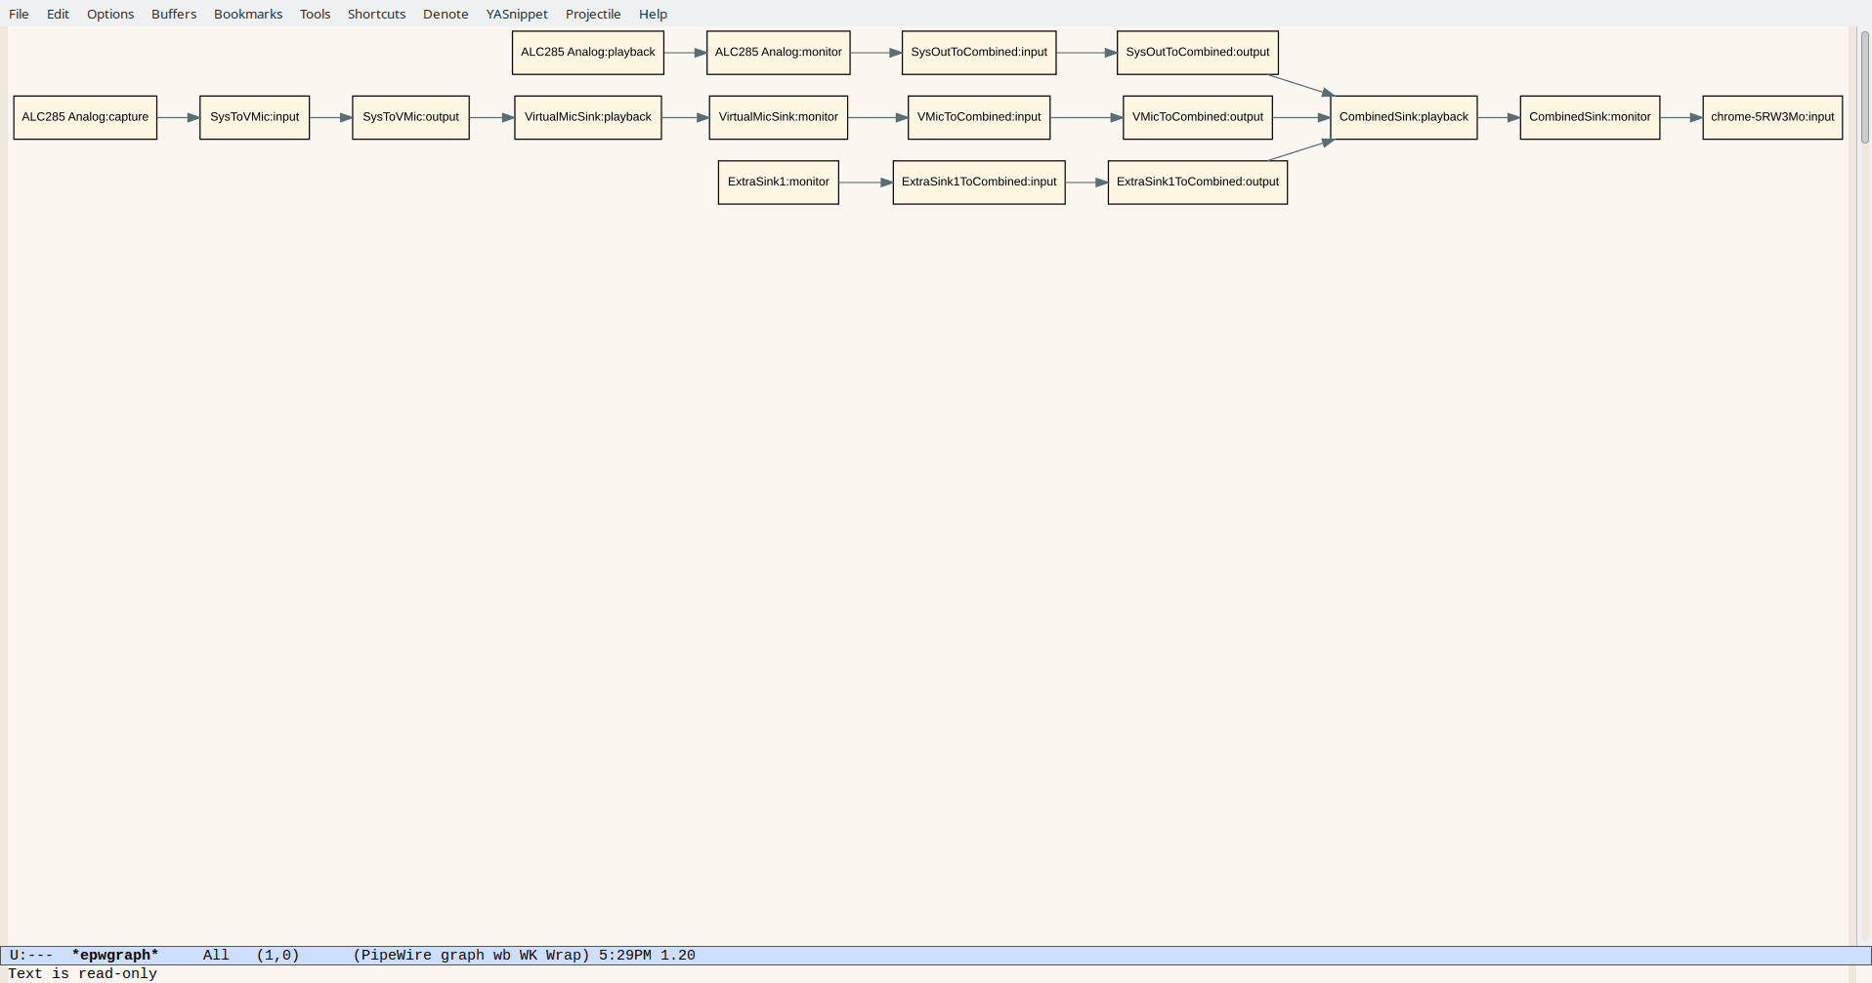The image size is (1872, 983).
Task: Click the chrome-5RW3Mo:input node
Action: tap(1771, 117)
